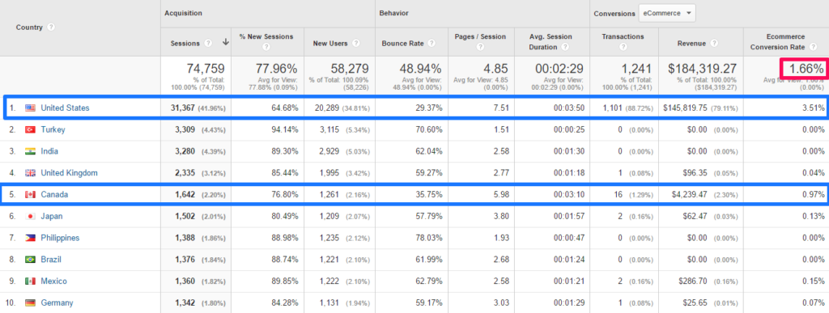This screenshot has width=829, height=313.
Task: Click the Bounce Rate help question mark
Action: click(x=432, y=44)
